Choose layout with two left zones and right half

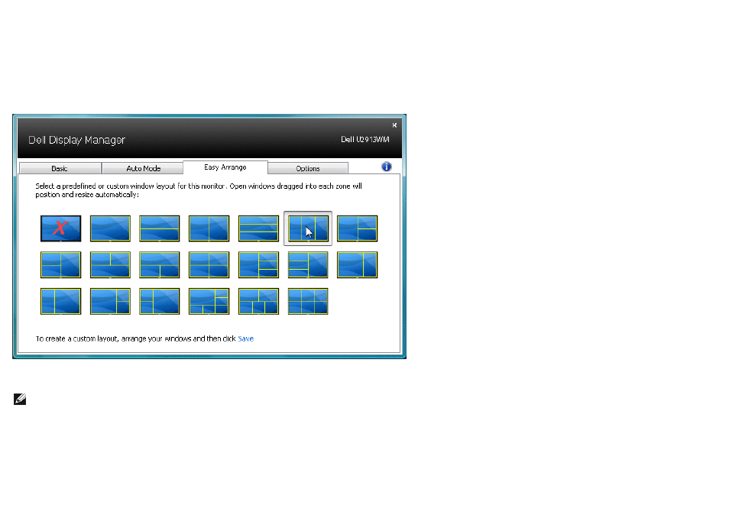[61, 264]
